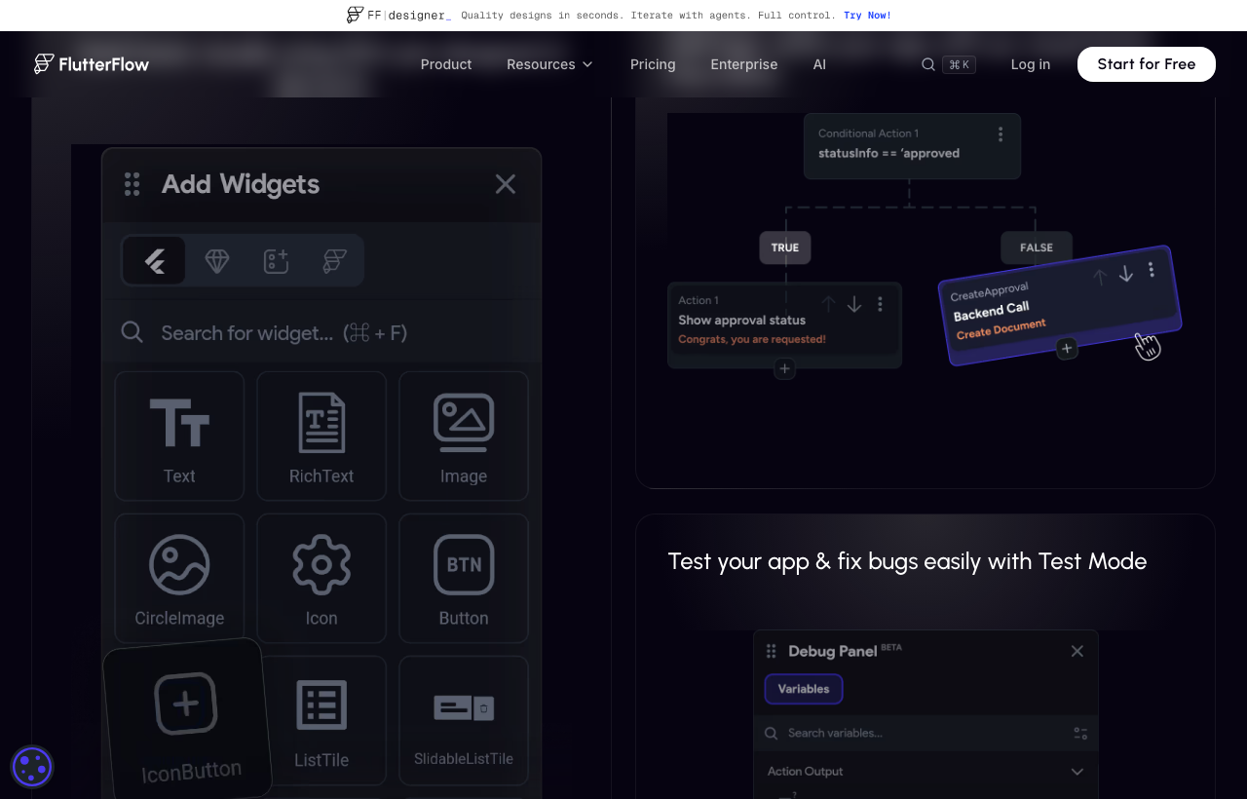Click the Try Now! banner link
The width and height of the screenshot is (1247, 799).
[867, 15]
